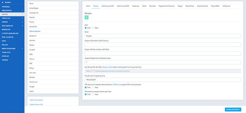Click the Ayarları Kaydet button
246x113 pixels.
coord(233,109)
